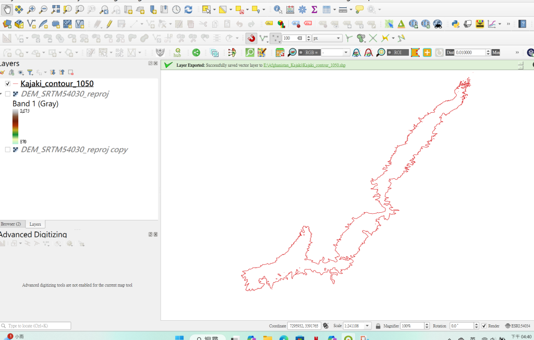Open the Processing Toolbox gear icon
Screen dimensions: 534x340
302,9
